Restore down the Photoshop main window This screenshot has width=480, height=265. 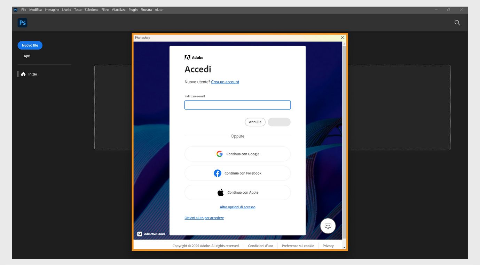click(x=449, y=10)
